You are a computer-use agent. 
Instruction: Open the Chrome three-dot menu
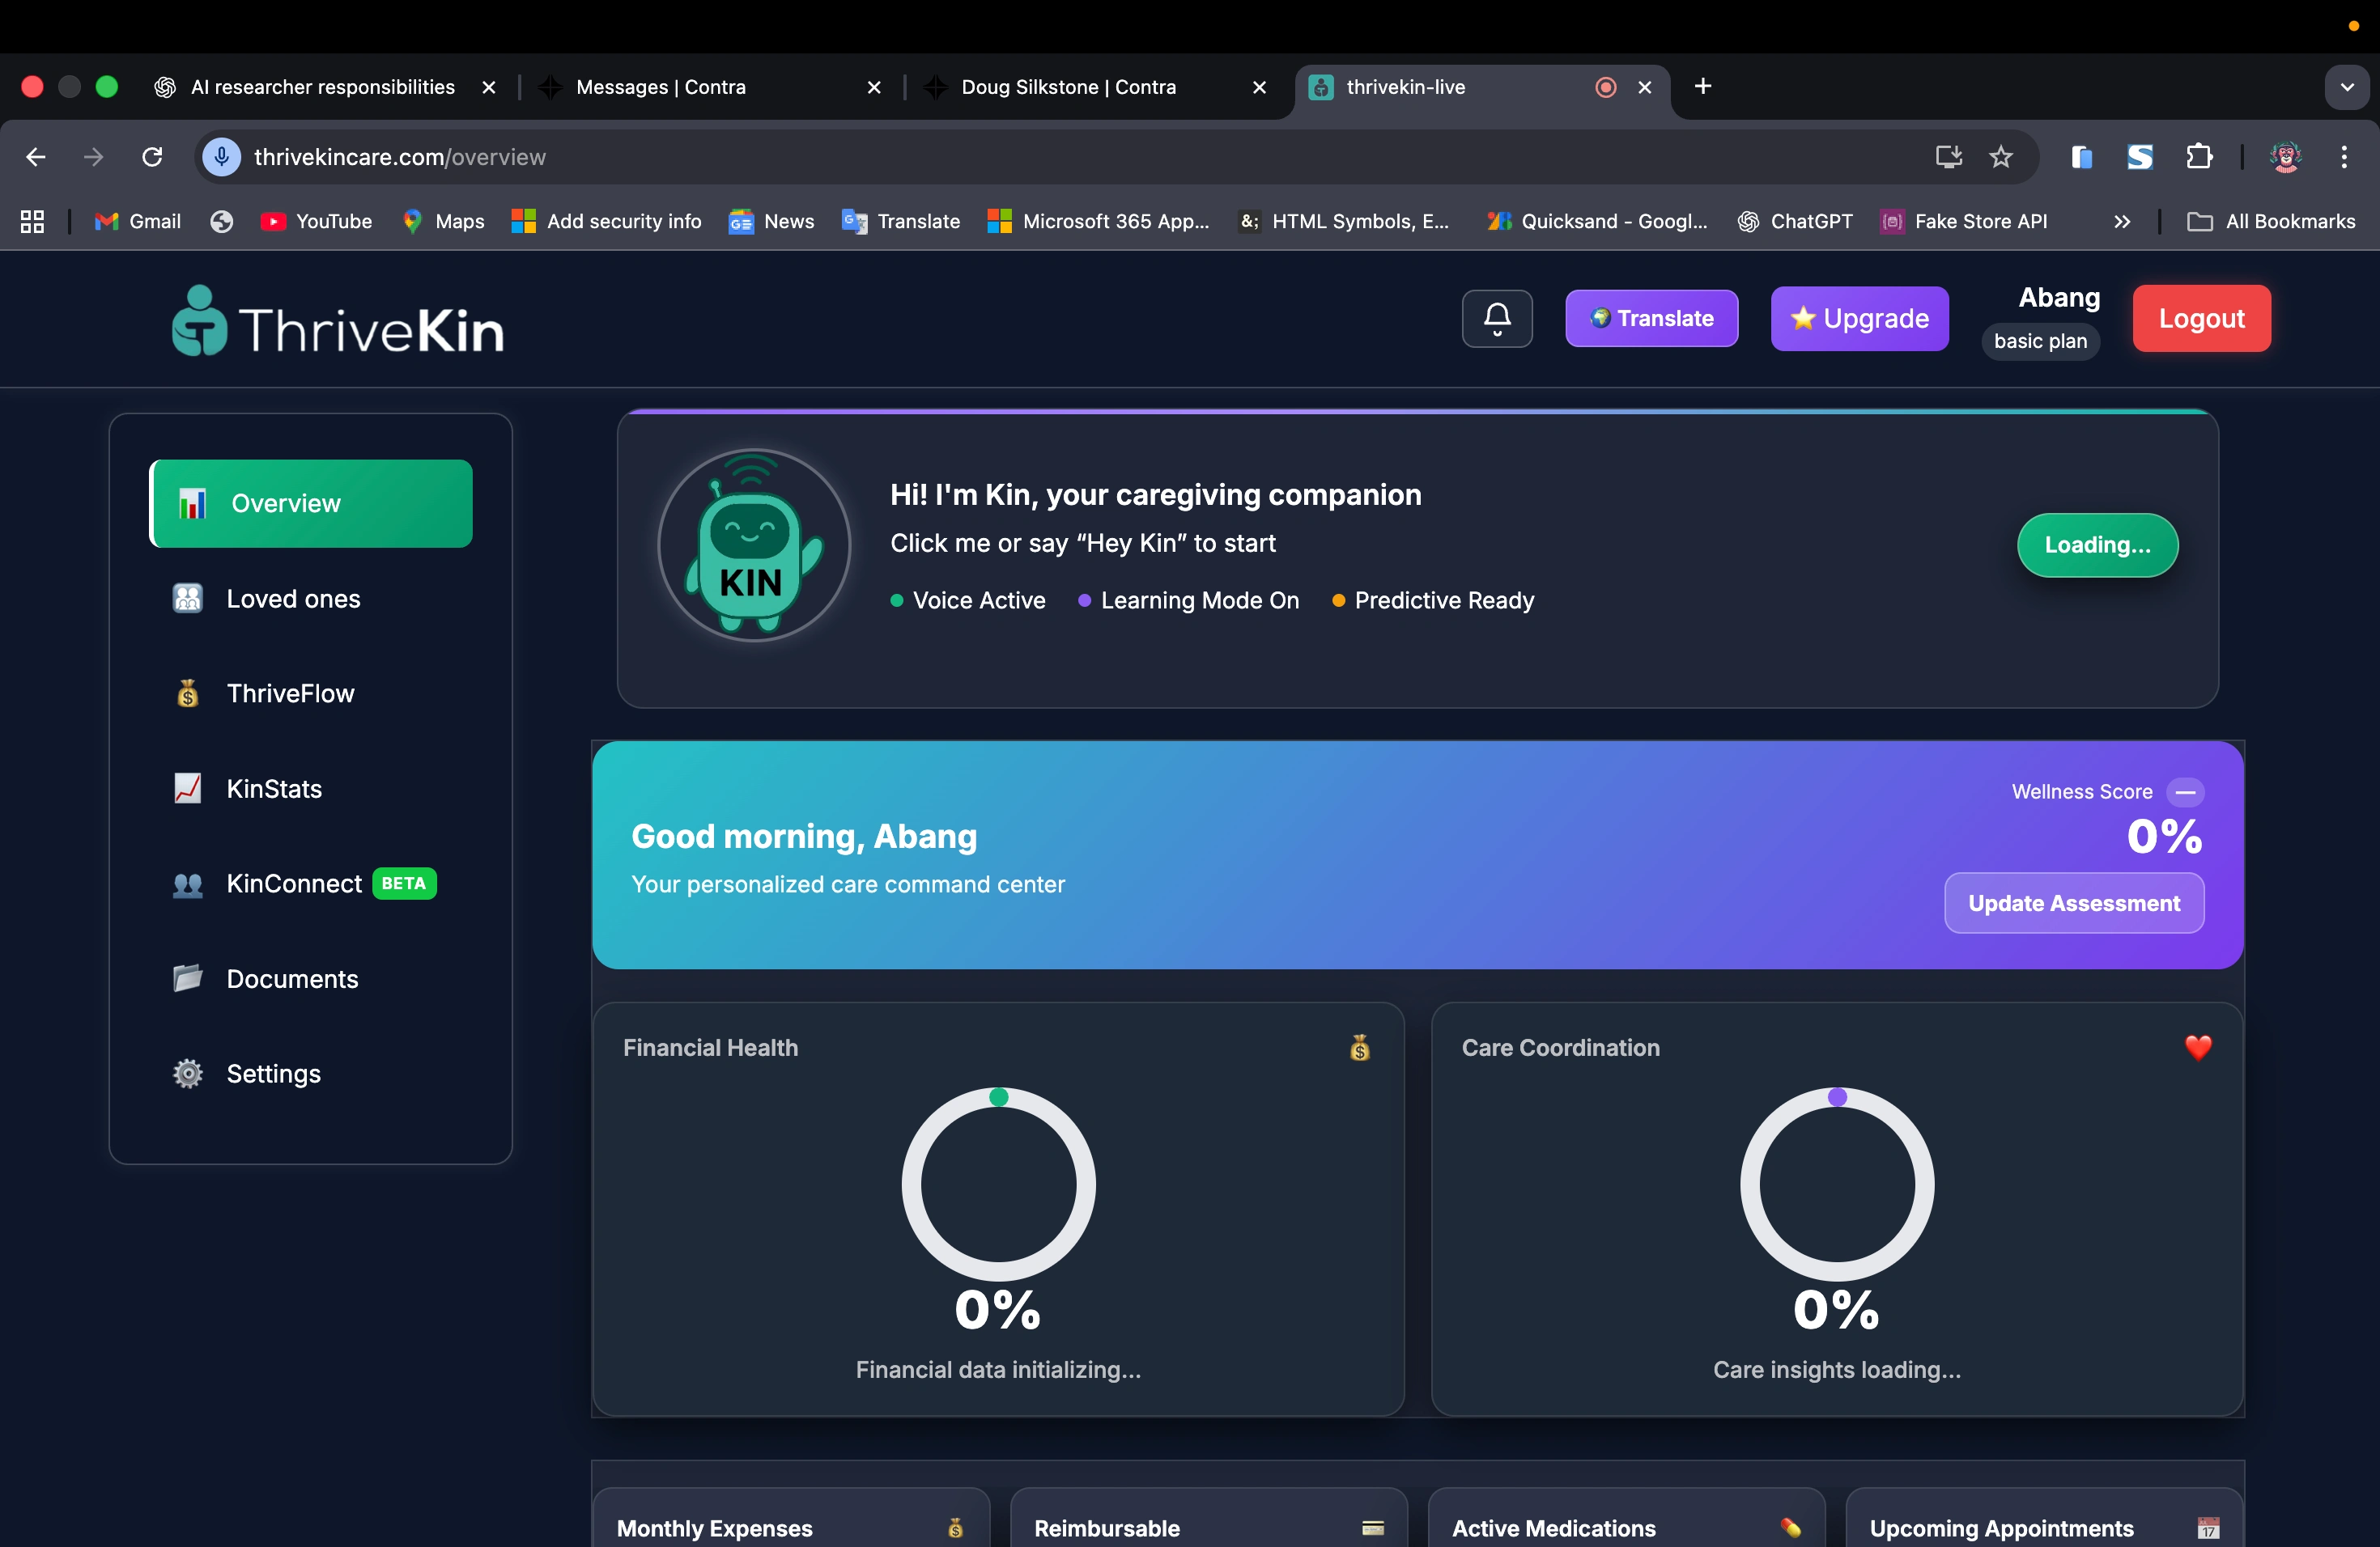click(x=2343, y=157)
